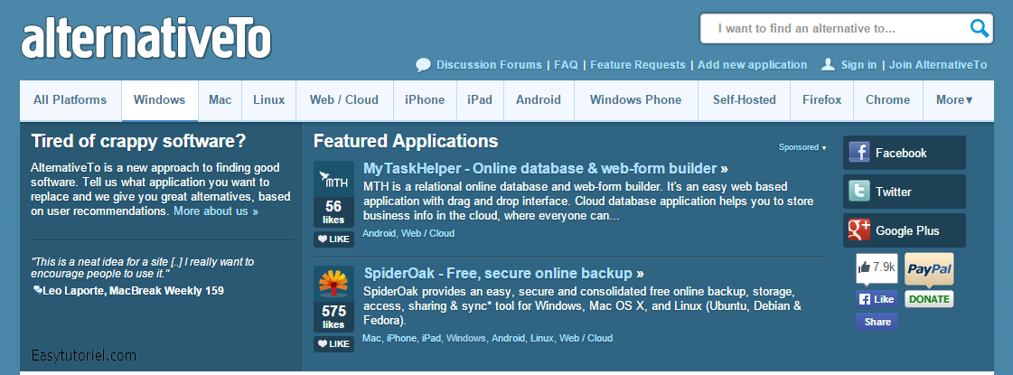Click the Sign in user icon

click(x=828, y=65)
